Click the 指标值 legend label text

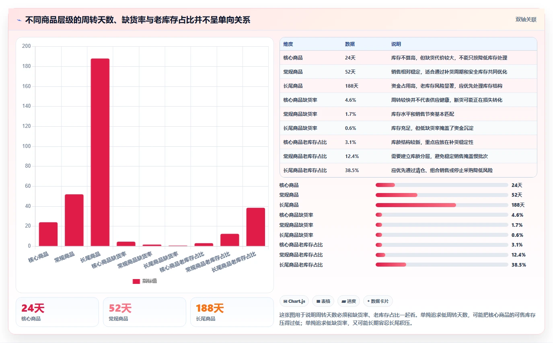point(150,281)
